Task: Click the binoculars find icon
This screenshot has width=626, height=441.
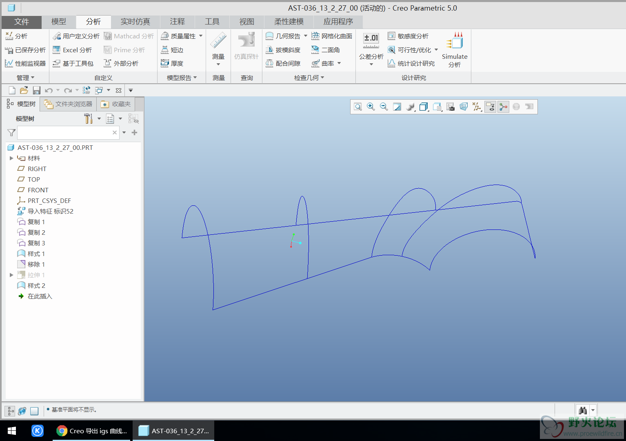Action: [583, 410]
